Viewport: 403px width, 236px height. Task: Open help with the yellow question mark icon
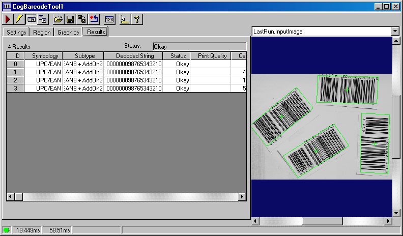tap(137, 19)
